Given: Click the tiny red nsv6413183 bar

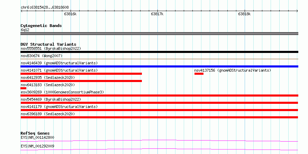Looking at the screenshot, I should tap(24, 88).
